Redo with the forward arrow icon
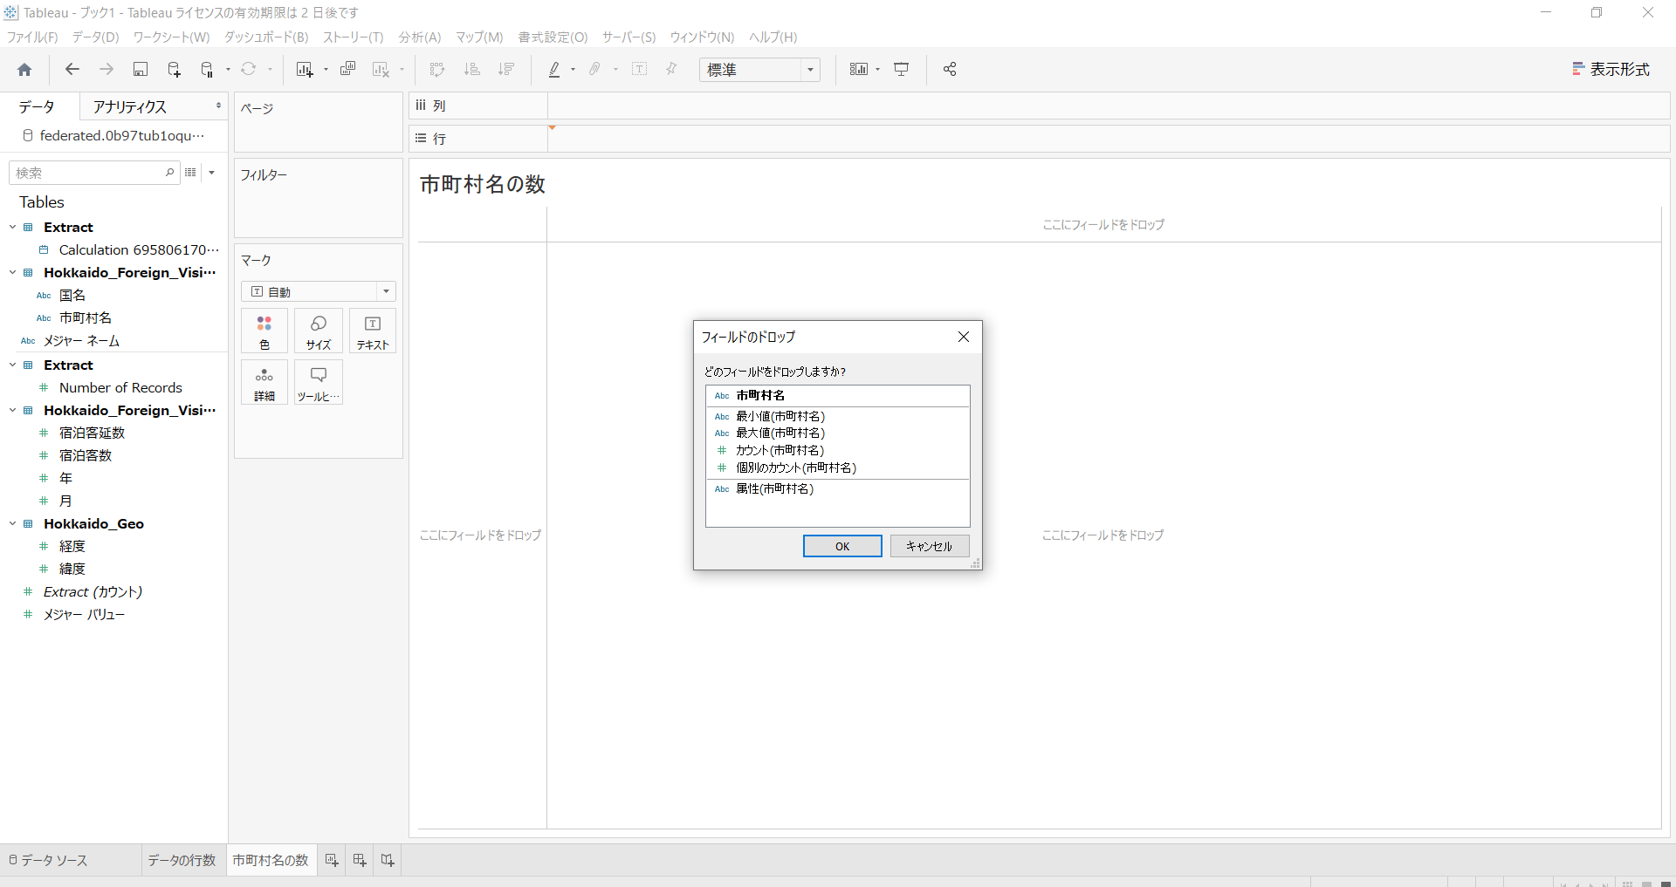1676x887 pixels. coord(106,70)
